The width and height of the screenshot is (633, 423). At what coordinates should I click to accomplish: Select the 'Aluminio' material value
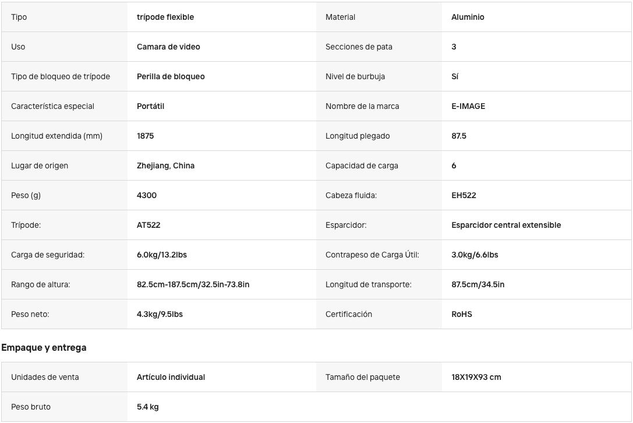point(468,17)
